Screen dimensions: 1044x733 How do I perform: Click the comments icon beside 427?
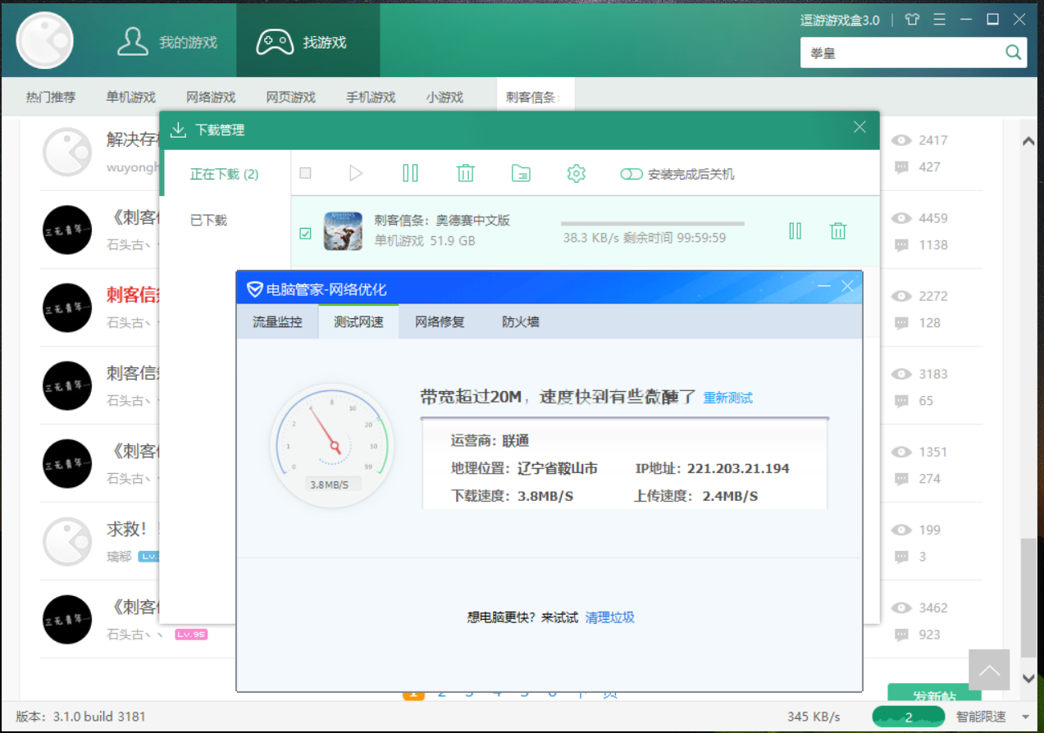tap(902, 167)
